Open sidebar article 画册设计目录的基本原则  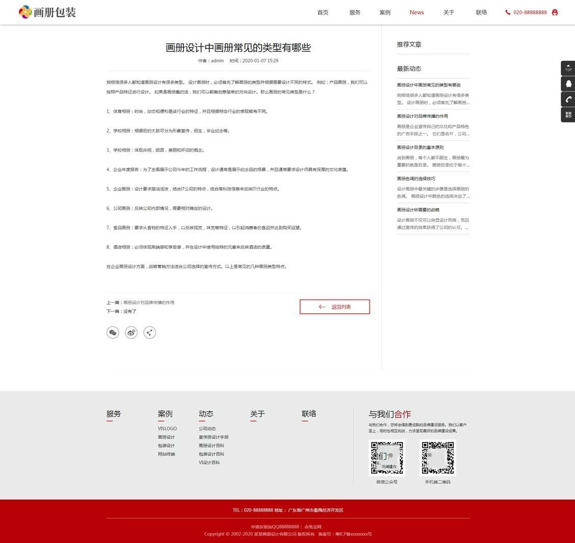coord(420,147)
